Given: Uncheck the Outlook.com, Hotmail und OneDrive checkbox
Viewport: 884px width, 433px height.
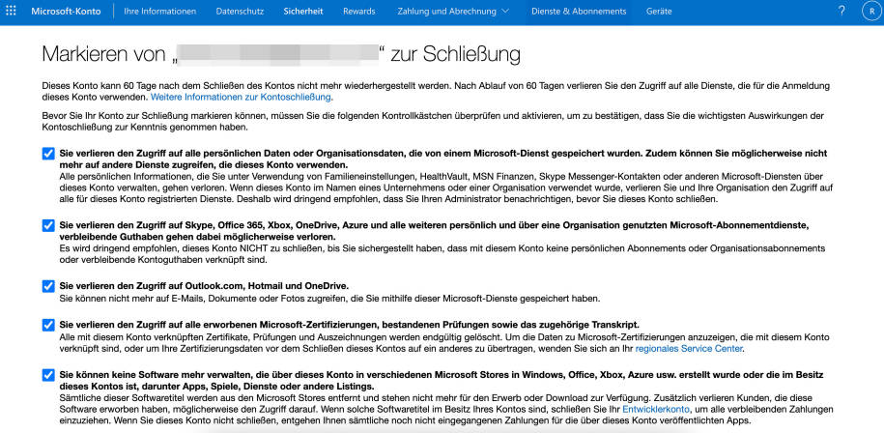Looking at the screenshot, I should (48, 286).
